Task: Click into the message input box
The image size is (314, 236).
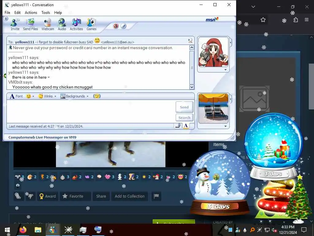Action: click(x=91, y=111)
